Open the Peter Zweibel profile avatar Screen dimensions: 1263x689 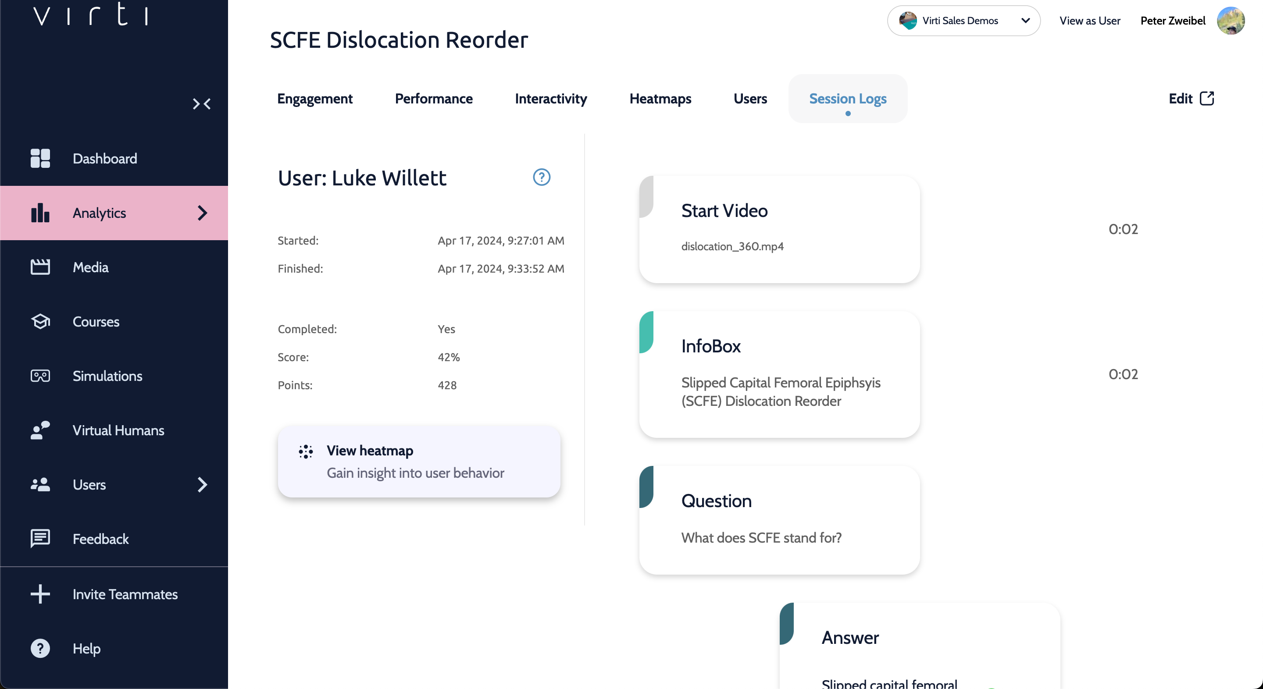pos(1230,21)
